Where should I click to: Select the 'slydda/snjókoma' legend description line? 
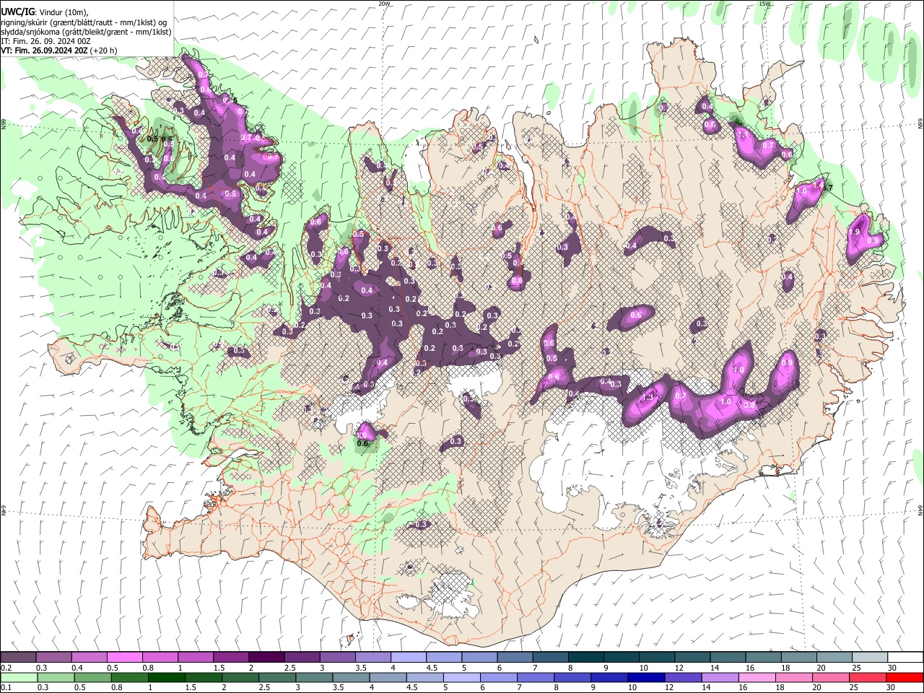(87, 32)
